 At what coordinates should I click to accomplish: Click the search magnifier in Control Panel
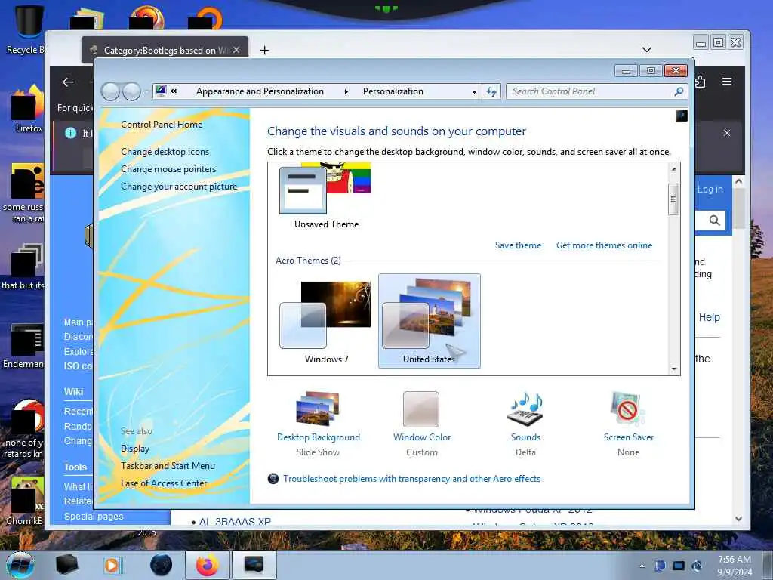click(679, 91)
